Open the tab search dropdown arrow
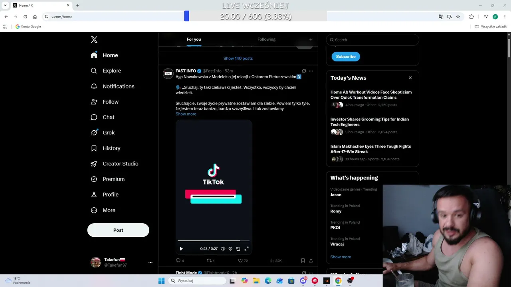Viewport: 511px width, 287px height. (5, 5)
